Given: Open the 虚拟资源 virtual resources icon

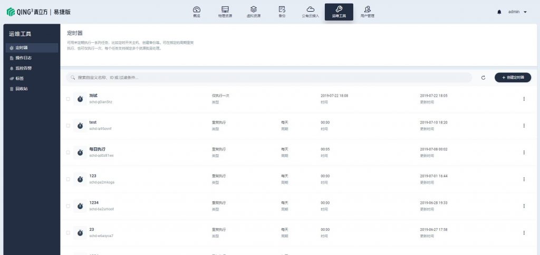Looking at the screenshot, I should click(254, 10).
